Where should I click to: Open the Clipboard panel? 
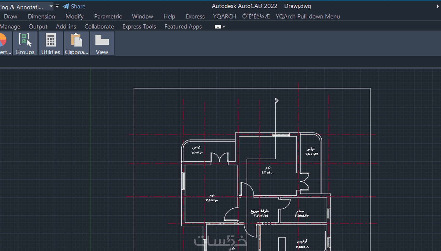pos(76,43)
